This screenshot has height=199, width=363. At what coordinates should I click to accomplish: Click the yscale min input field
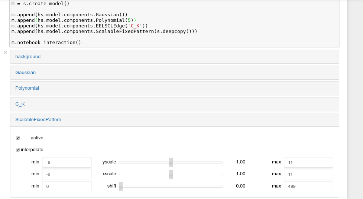coord(67,162)
